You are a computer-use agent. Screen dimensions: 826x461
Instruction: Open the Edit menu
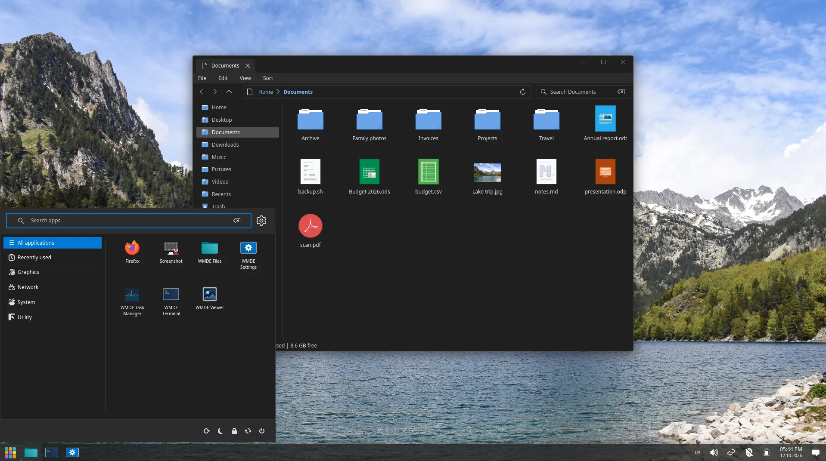[x=223, y=78]
